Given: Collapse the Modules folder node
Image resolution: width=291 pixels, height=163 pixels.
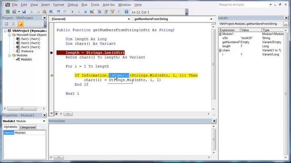Looking at the screenshot, I should [x=9, y=55].
